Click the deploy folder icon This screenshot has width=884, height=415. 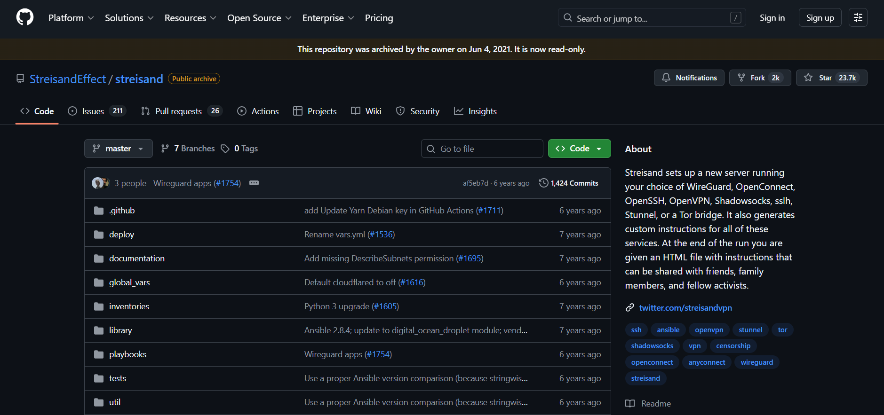tap(99, 235)
